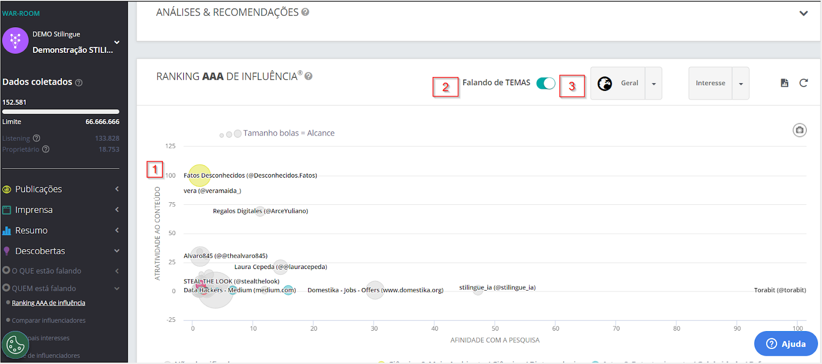Viewport: 822px width, 364px height.
Task: Click the cookie preferences icon
Action: click(x=15, y=344)
